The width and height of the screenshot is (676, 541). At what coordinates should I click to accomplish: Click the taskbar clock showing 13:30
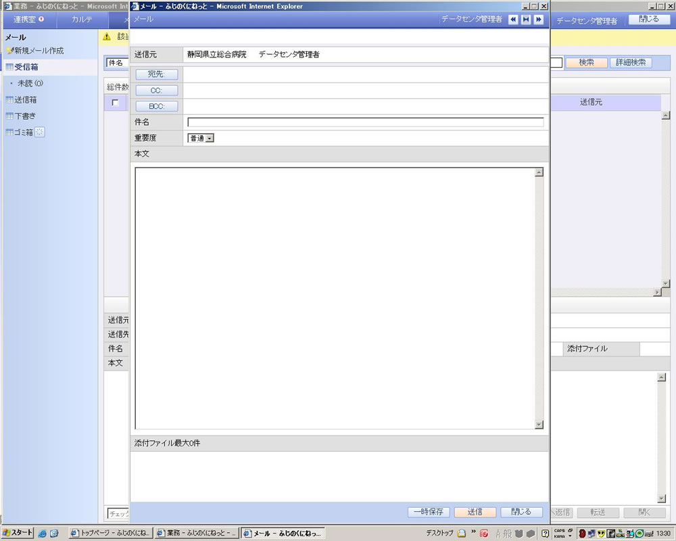[x=664, y=534]
